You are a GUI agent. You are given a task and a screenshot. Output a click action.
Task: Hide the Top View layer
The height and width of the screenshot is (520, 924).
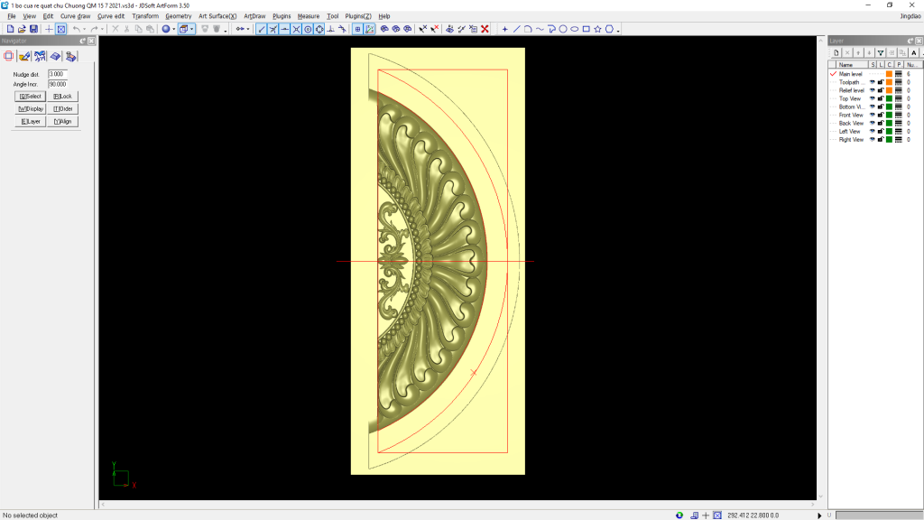[x=873, y=99]
